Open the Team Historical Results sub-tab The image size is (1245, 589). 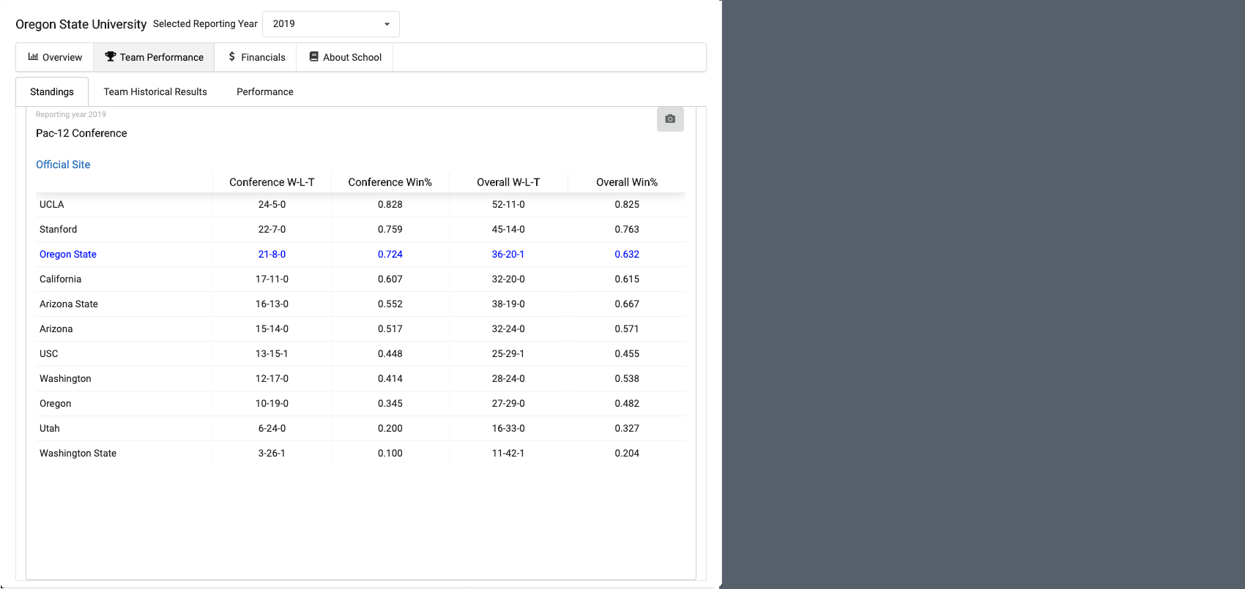click(155, 91)
